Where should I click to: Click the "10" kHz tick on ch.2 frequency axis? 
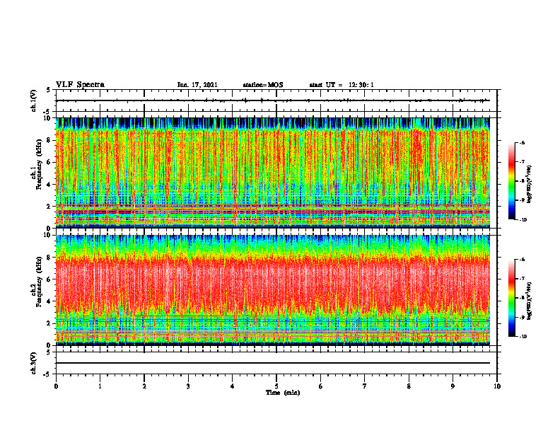(48, 235)
